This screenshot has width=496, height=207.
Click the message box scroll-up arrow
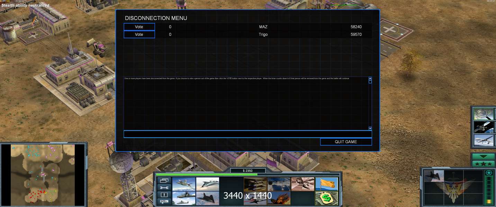click(x=370, y=78)
